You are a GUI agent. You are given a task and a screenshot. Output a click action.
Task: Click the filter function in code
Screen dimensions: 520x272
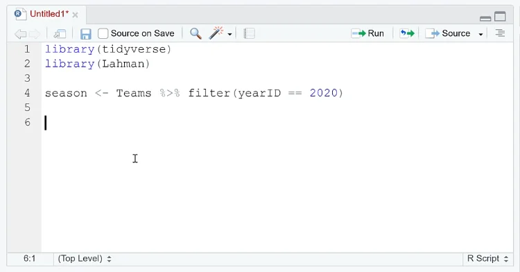(209, 93)
